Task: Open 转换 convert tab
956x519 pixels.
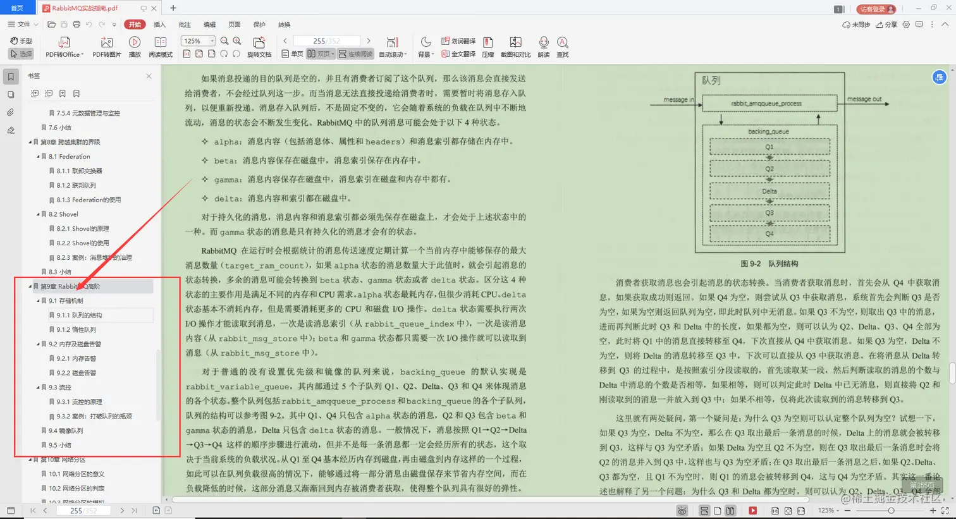Action: 285,25
